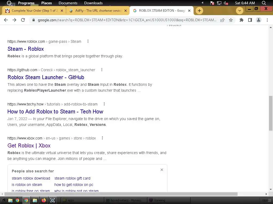Open Chrome's three-dot main menu

click(267, 20)
